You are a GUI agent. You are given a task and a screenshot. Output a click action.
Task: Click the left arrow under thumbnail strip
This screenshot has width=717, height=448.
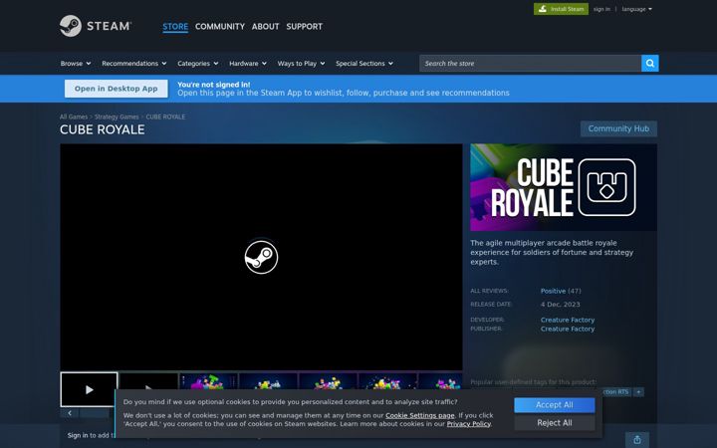click(70, 413)
